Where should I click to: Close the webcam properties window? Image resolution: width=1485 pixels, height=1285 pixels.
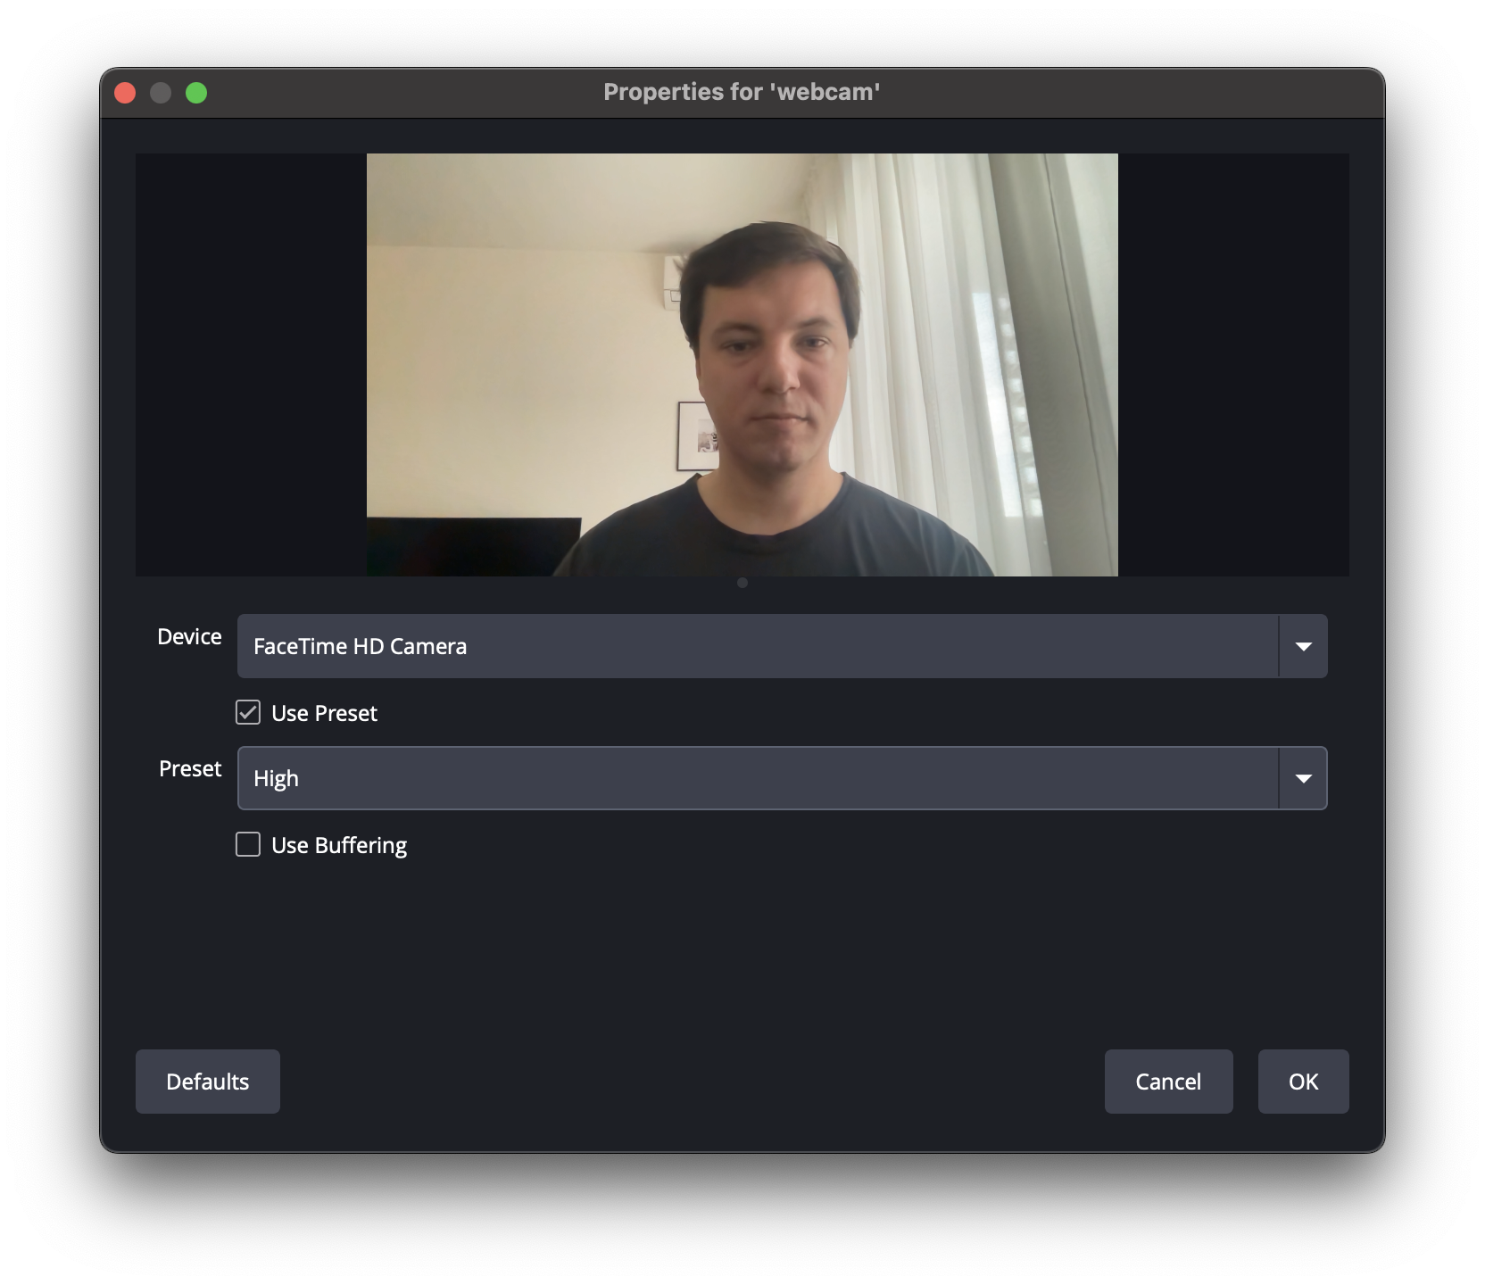tap(125, 93)
